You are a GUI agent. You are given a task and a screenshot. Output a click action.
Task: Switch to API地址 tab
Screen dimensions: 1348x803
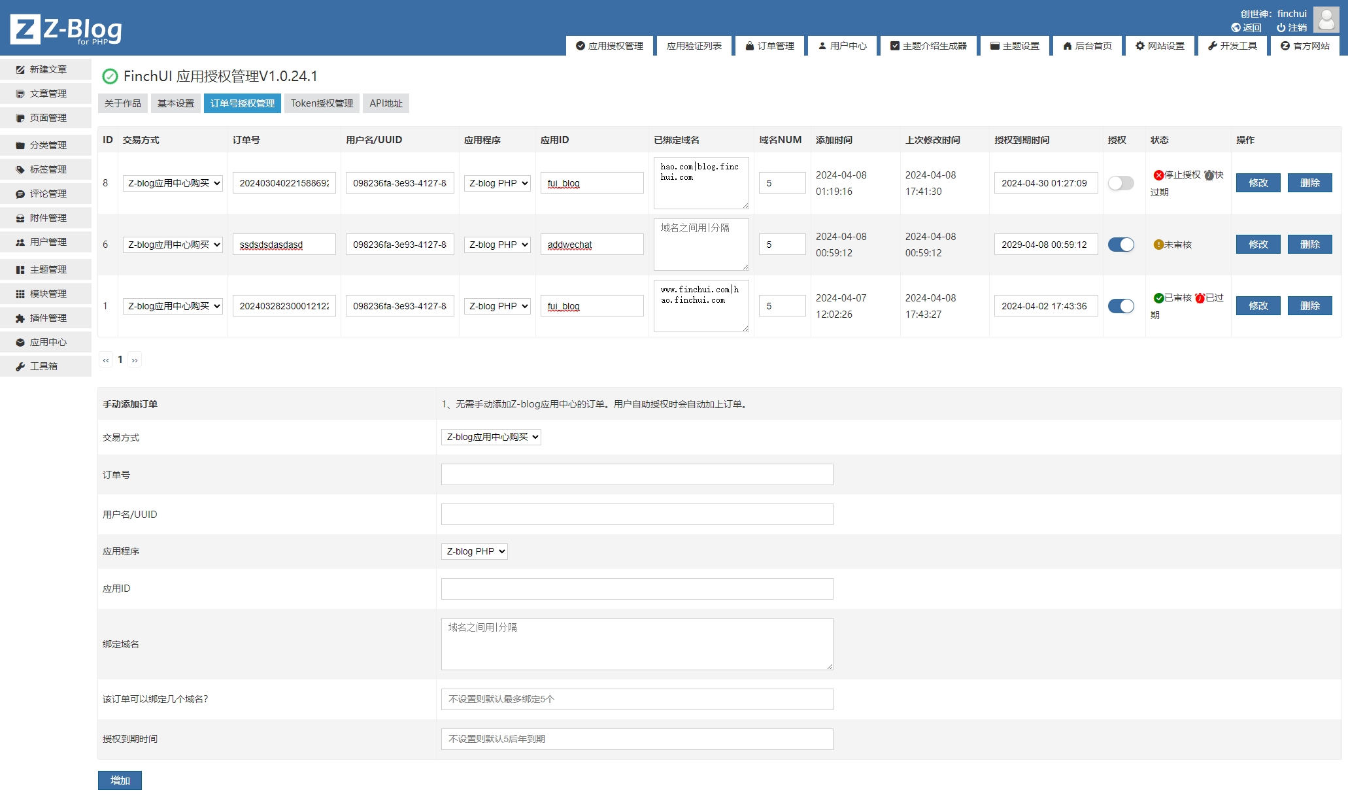point(386,103)
